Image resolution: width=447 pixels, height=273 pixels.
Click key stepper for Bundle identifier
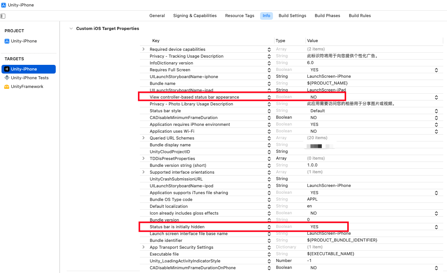point(269,241)
